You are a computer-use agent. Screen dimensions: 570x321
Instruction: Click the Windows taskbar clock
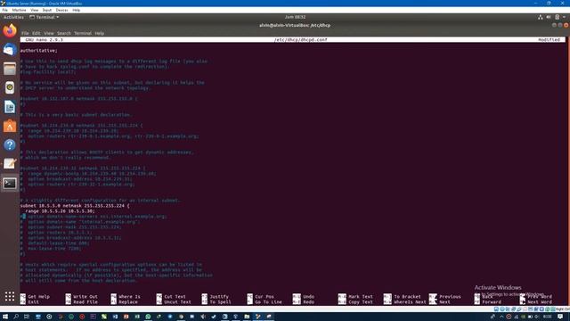(548, 317)
